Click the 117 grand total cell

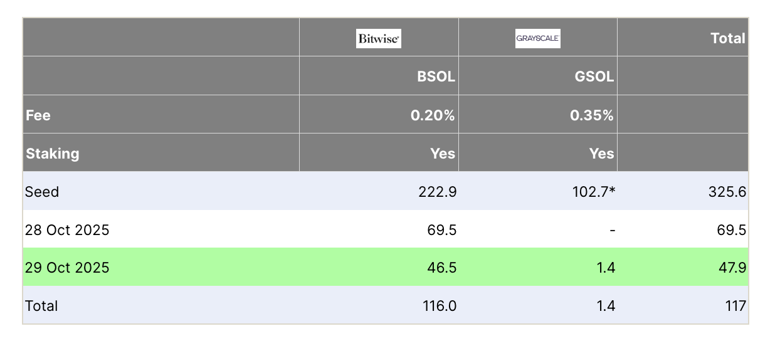coord(735,306)
